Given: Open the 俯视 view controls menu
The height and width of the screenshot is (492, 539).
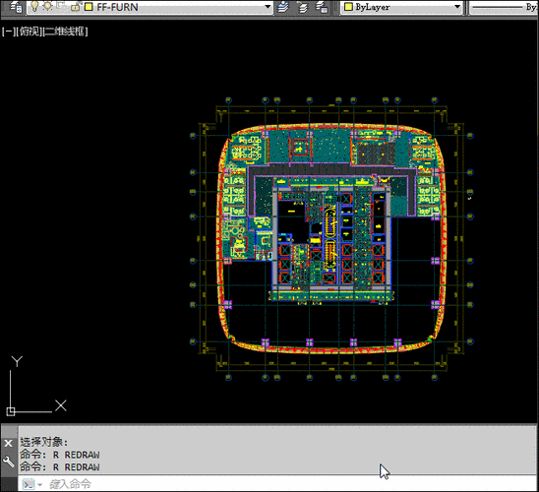Looking at the screenshot, I should [x=29, y=31].
